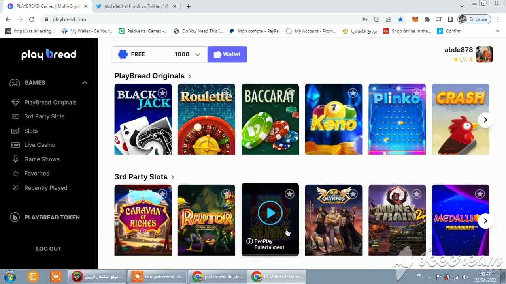506x284 pixels.
Task: Favorite the Plinko game star
Action: coord(416,93)
